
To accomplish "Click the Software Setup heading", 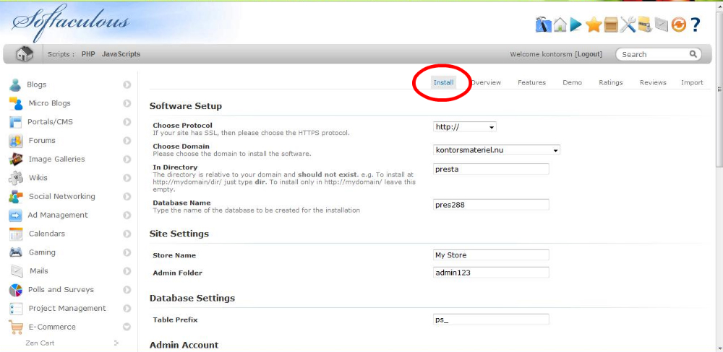I will click(x=185, y=106).
